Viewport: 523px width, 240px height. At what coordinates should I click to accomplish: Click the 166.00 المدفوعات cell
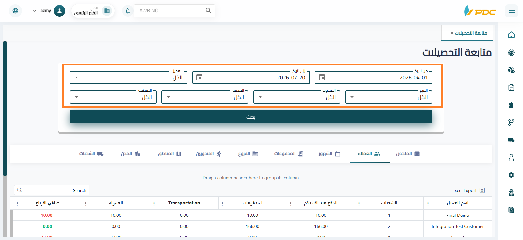coord(253,226)
